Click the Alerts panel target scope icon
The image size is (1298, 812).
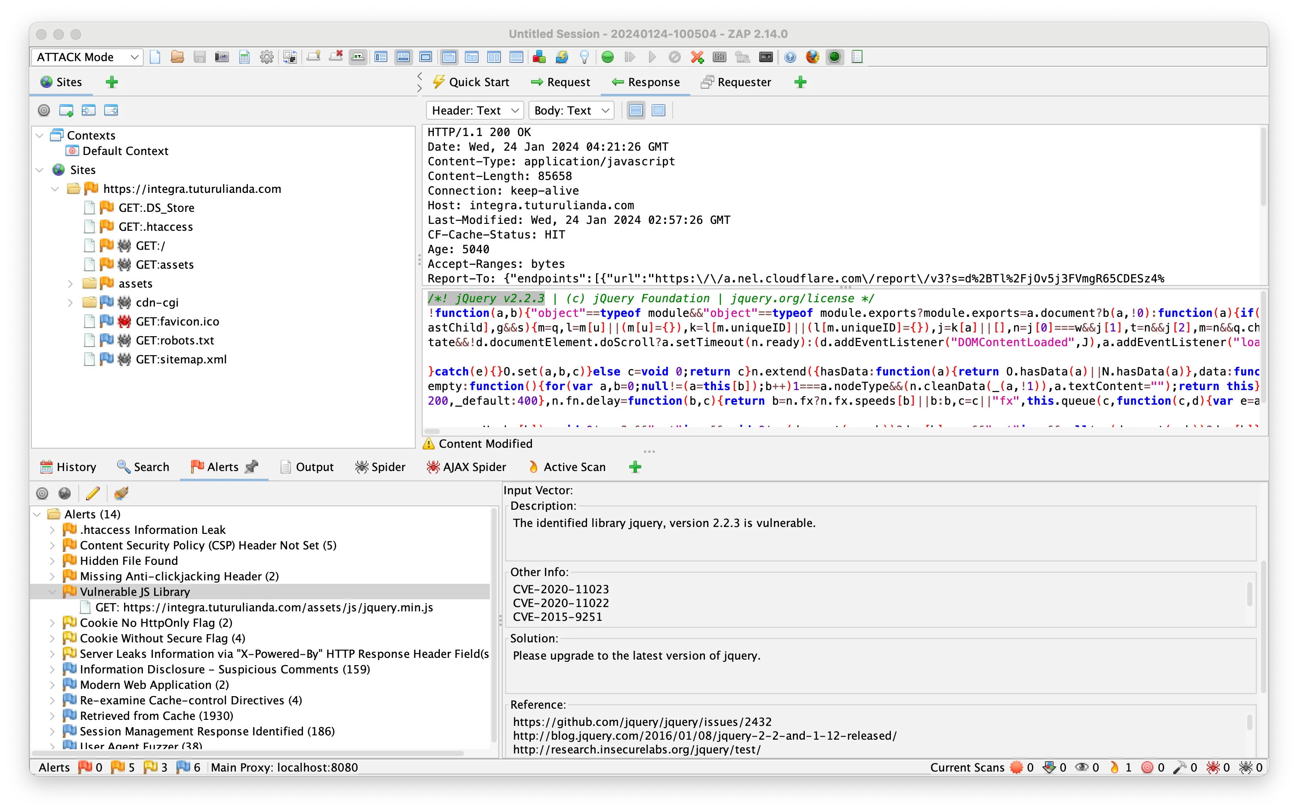click(43, 493)
